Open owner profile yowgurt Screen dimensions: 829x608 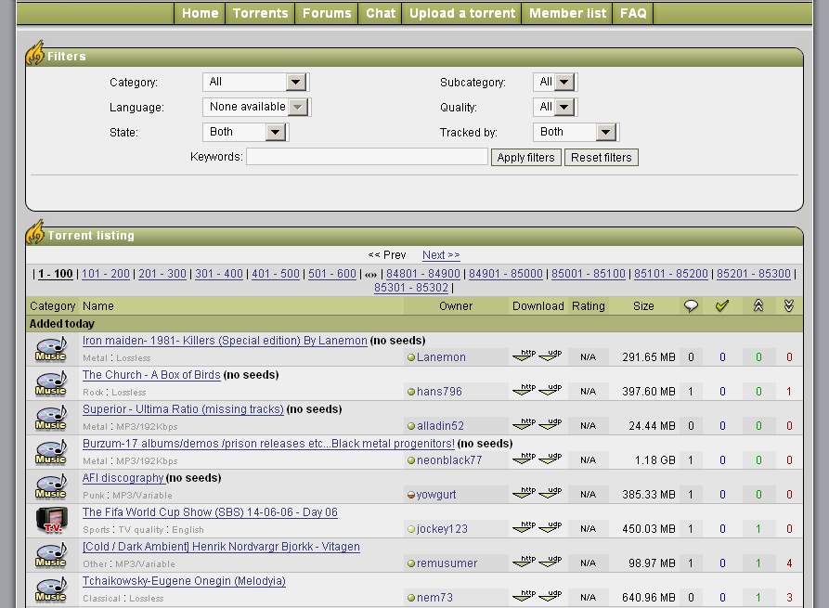[436, 495]
